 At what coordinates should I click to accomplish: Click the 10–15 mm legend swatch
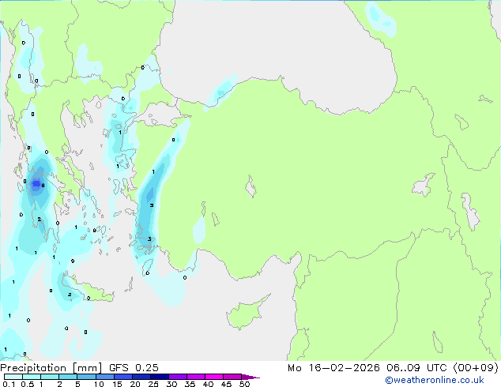click(x=105, y=377)
